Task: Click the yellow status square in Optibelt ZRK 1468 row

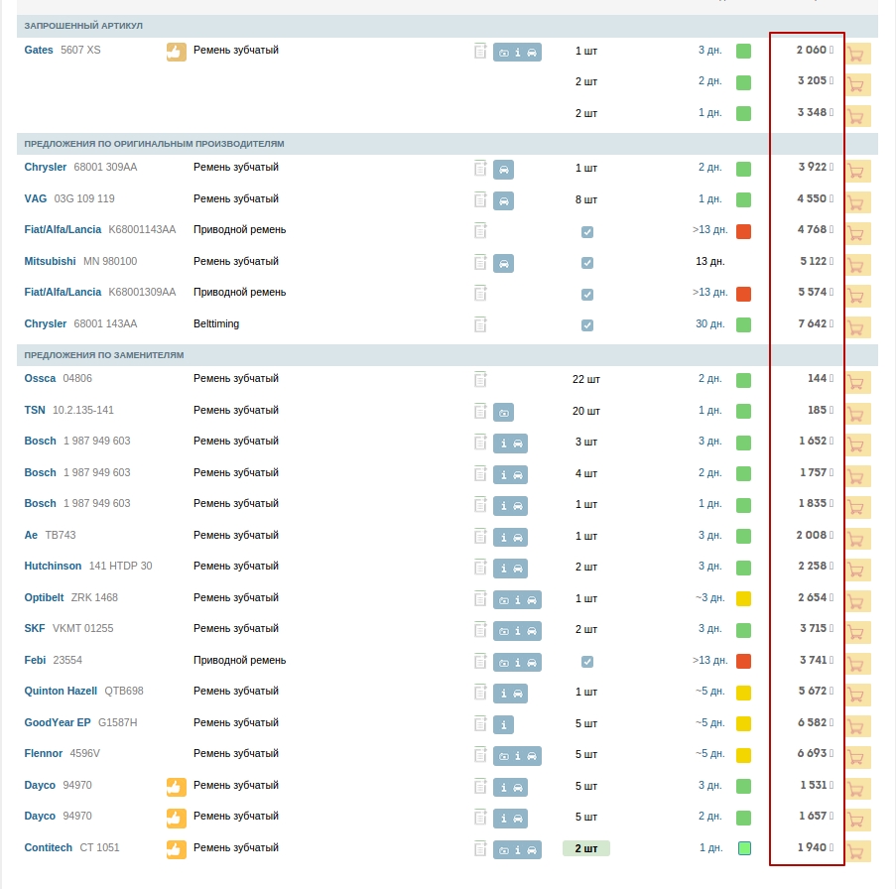Action: click(x=743, y=598)
